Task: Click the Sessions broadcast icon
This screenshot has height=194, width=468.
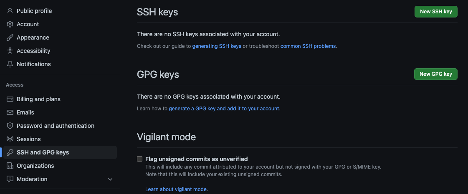Action: coord(10,139)
